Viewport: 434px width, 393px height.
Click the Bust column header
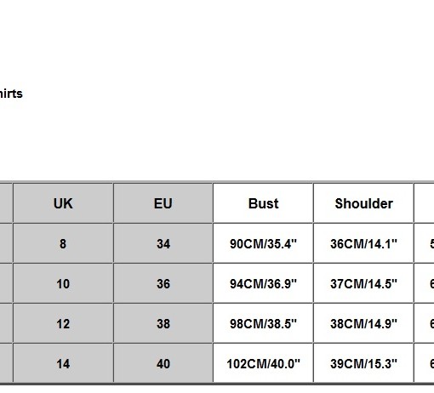point(263,203)
